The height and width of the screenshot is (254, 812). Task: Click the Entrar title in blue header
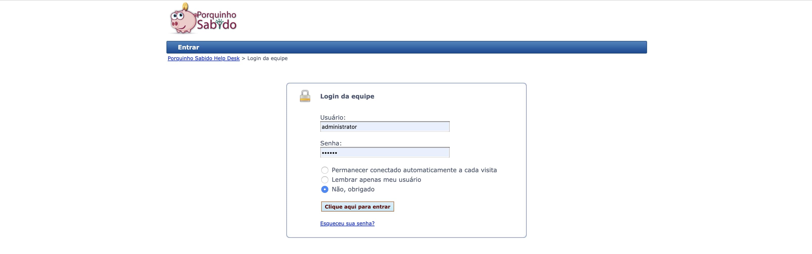pyautogui.click(x=188, y=47)
